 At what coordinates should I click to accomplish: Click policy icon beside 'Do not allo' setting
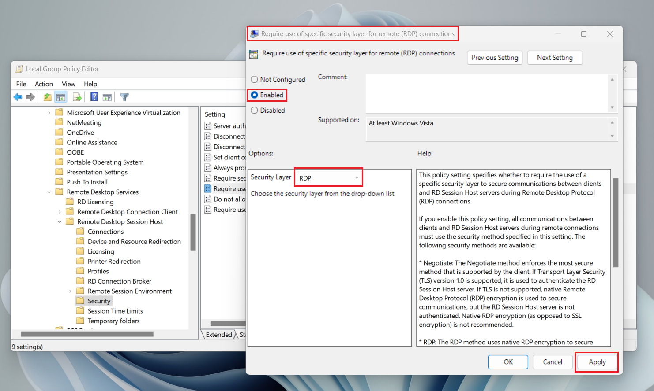(x=208, y=199)
